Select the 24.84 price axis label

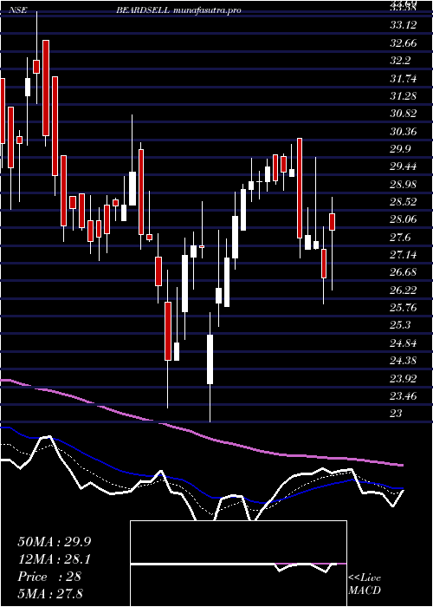pos(404,343)
